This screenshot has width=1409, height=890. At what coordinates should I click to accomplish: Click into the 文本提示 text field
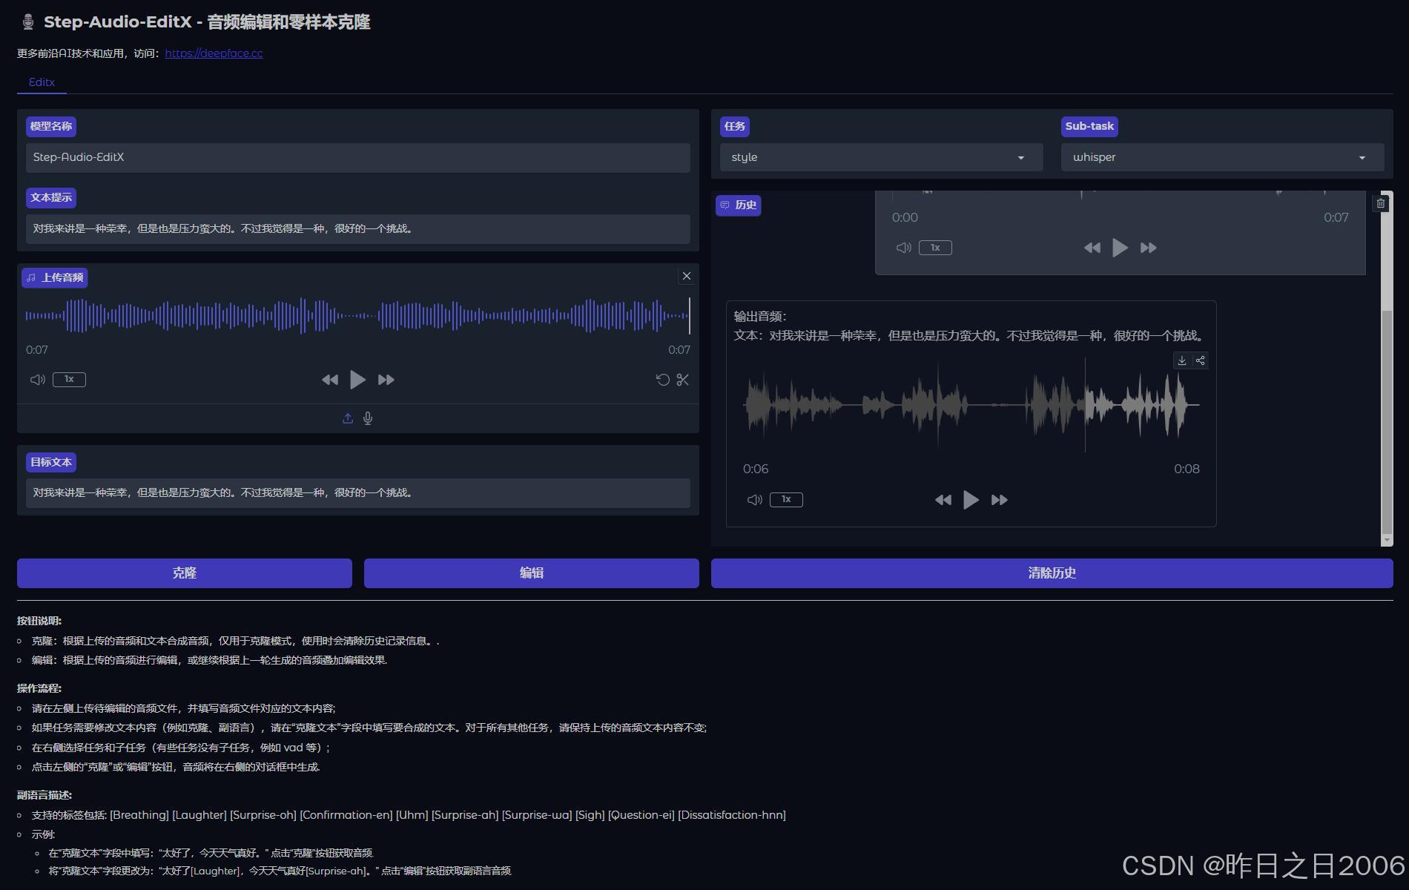[x=358, y=228]
